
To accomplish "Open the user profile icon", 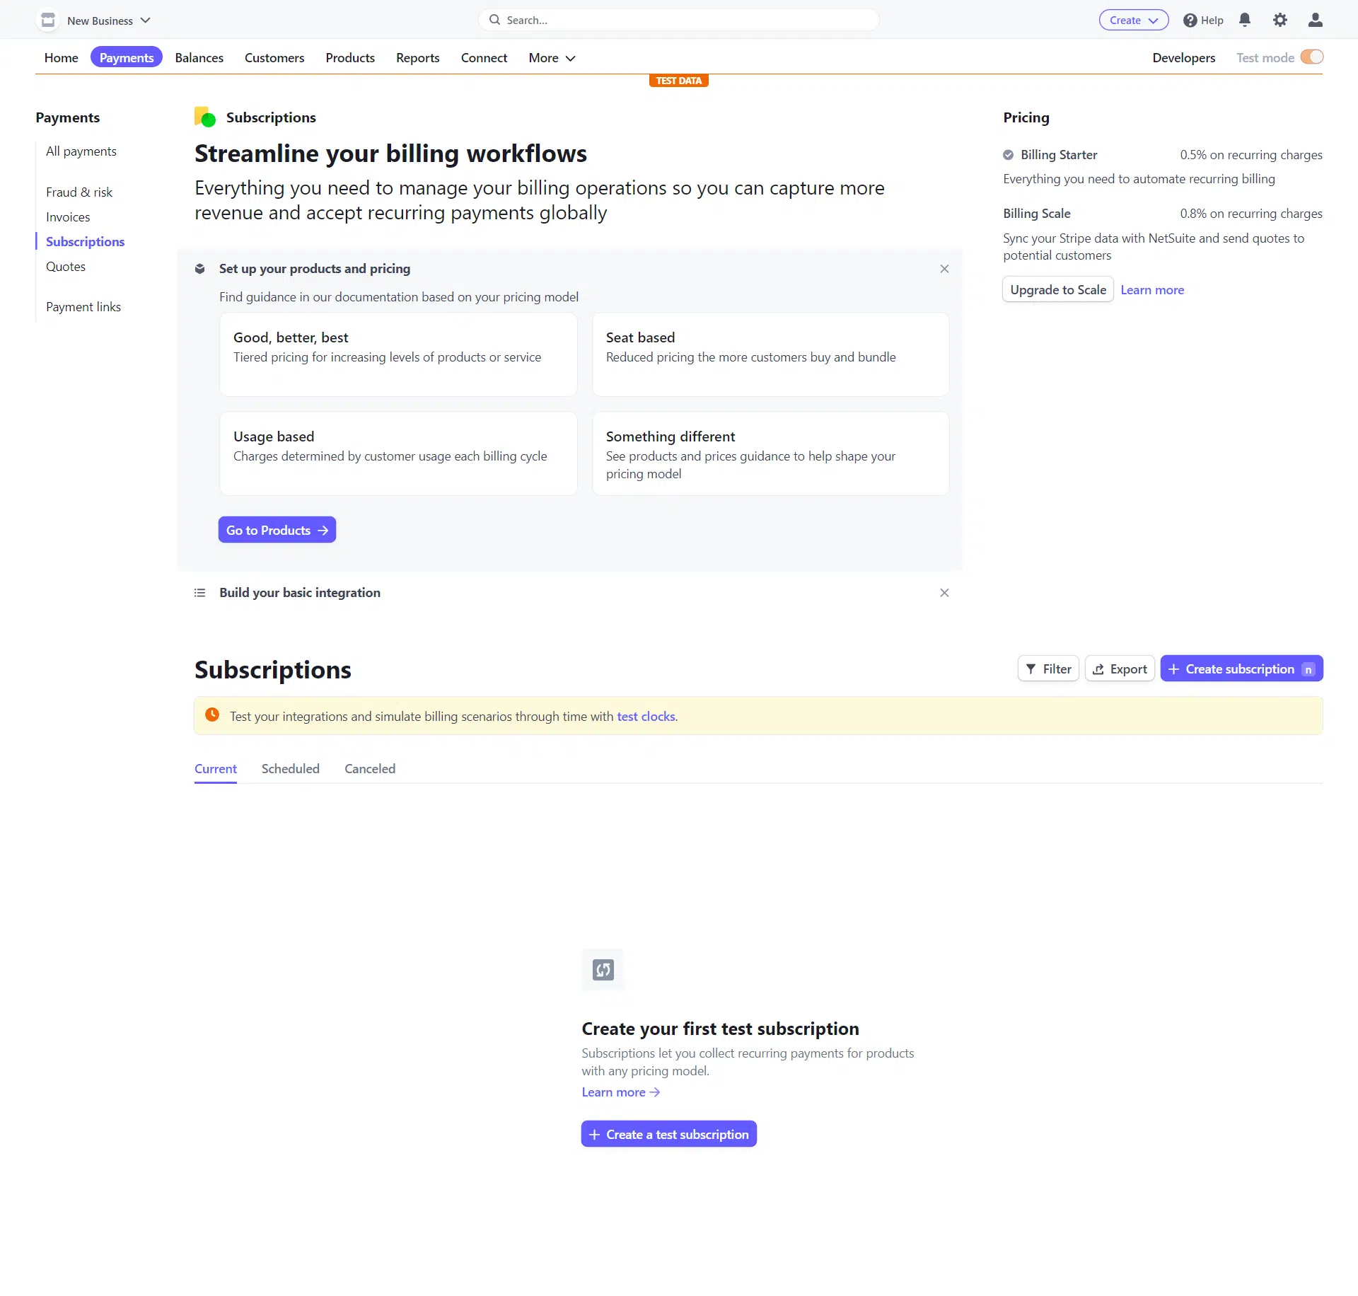I will coord(1316,20).
